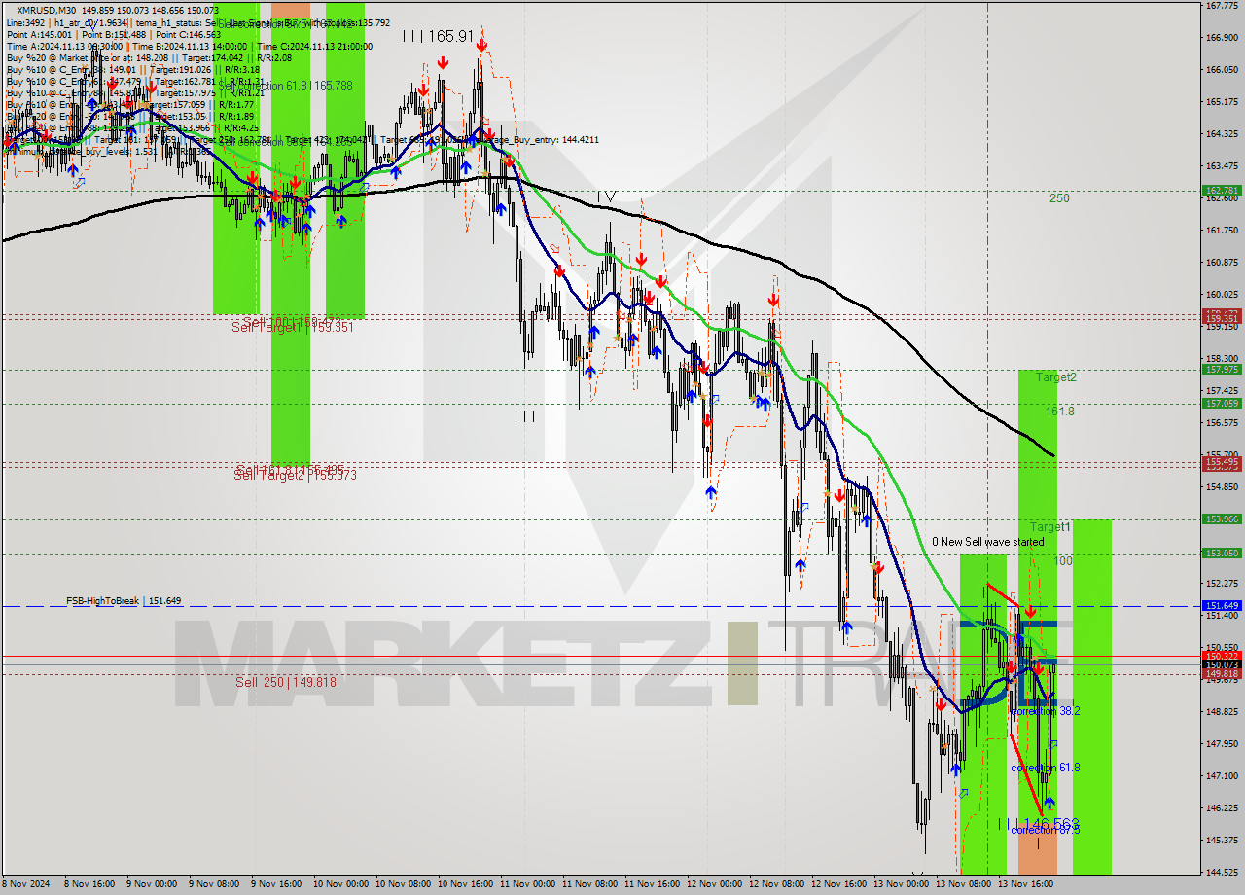Screen dimensions: 1245x895
Task: Click the 152.275 price axis value
Action: pos(1222,584)
